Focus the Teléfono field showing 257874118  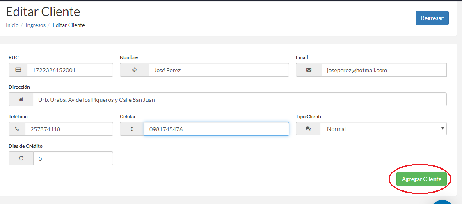69,129
